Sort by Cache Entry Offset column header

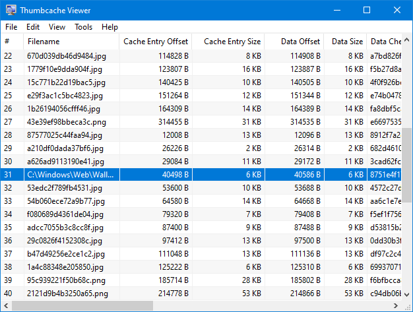tap(156, 42)
